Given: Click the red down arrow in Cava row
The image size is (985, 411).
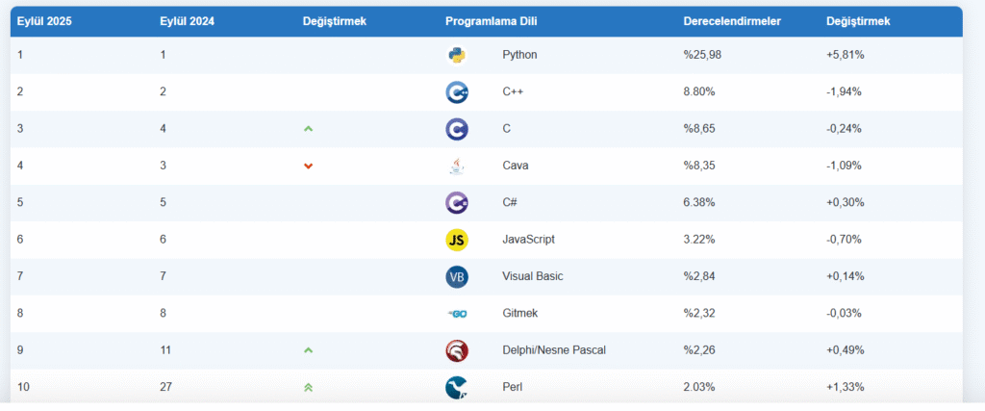Looking at the screenshot, I should pos(308,166).
